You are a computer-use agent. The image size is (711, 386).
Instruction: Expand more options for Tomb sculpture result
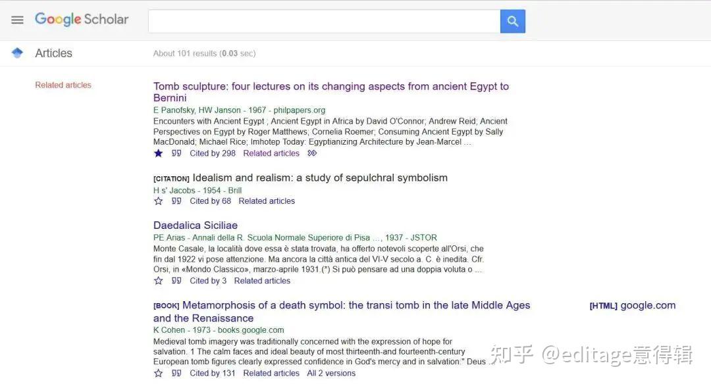click(312, 153)
